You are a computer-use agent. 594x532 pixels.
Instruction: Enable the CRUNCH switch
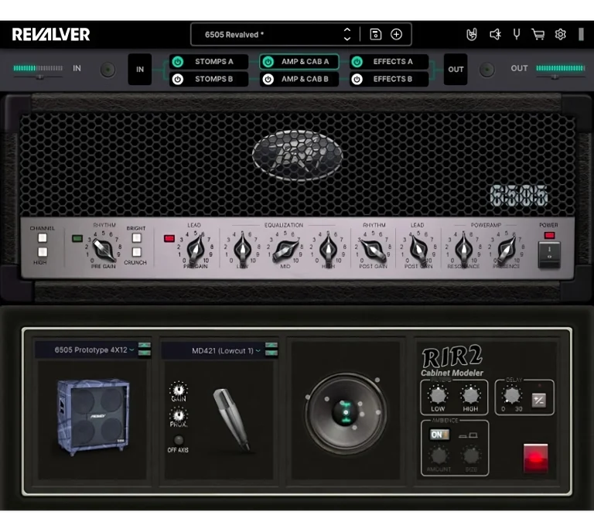[136, 252]
